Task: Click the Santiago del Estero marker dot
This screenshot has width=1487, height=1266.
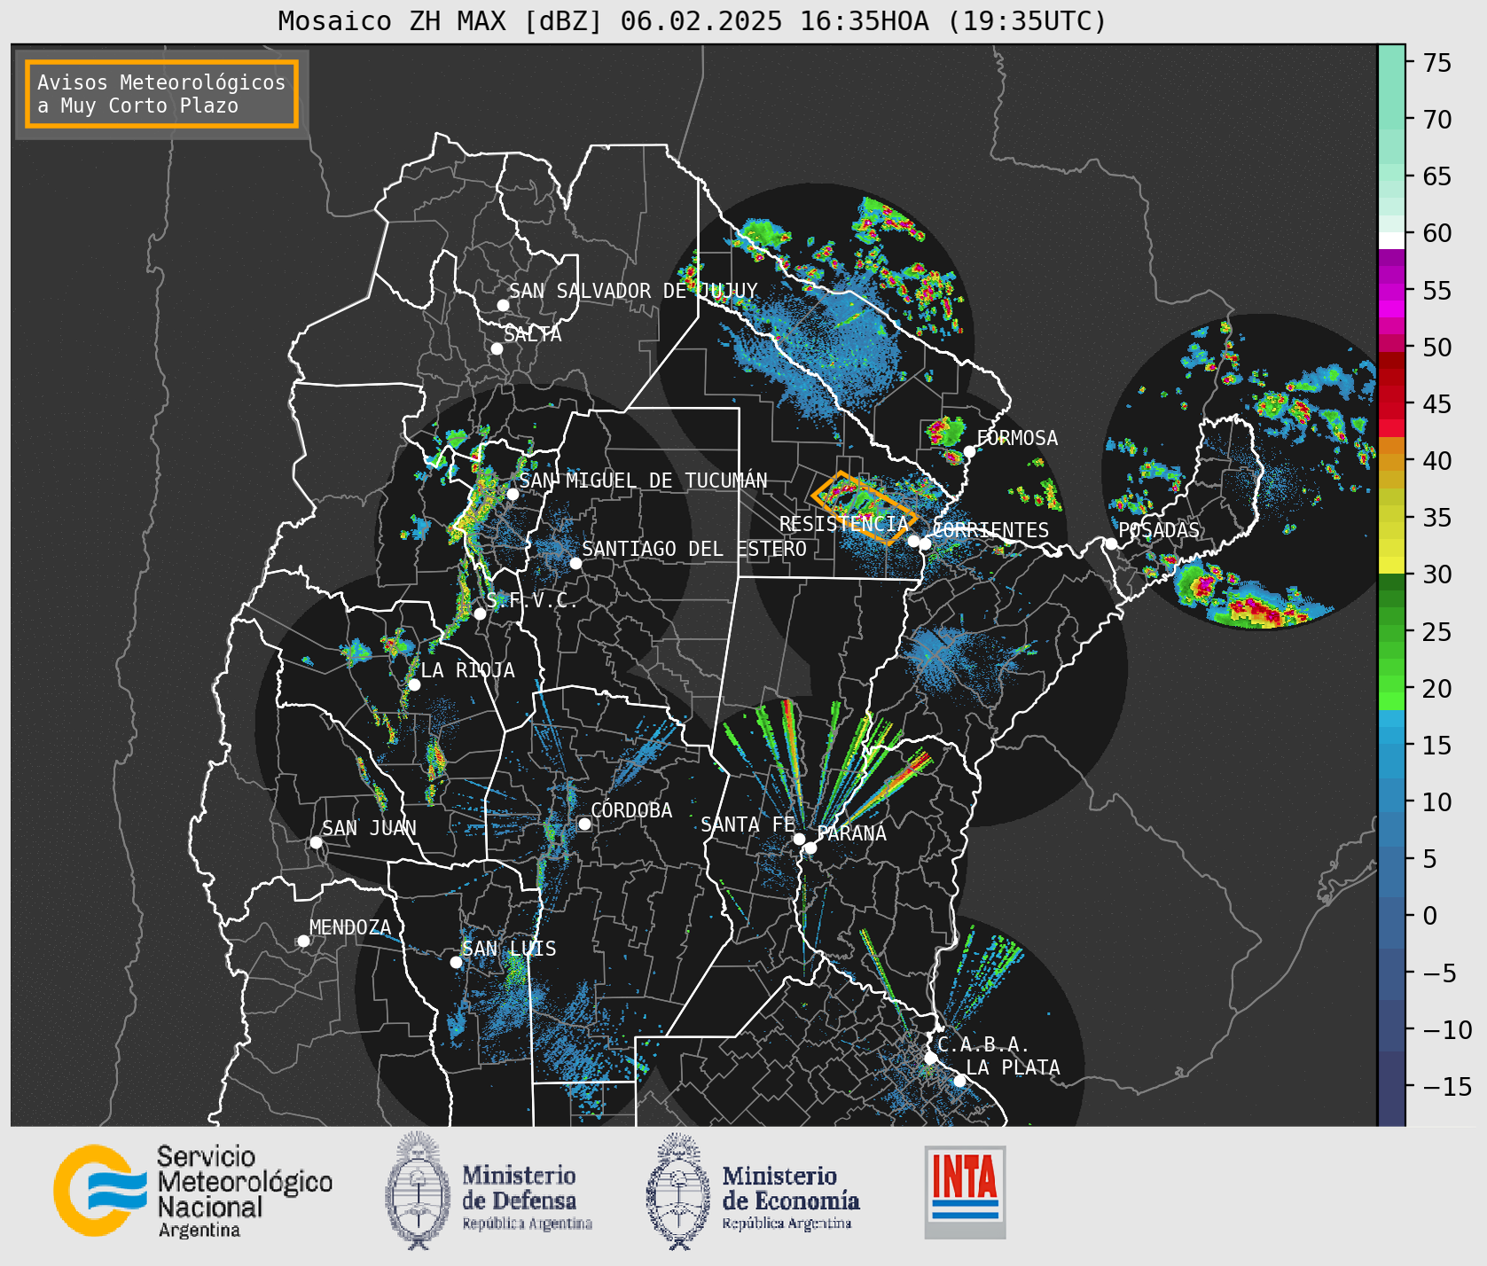Action: (x=575, y=563)
